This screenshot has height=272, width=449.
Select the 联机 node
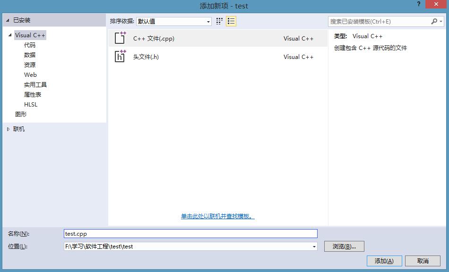(19, 129)
